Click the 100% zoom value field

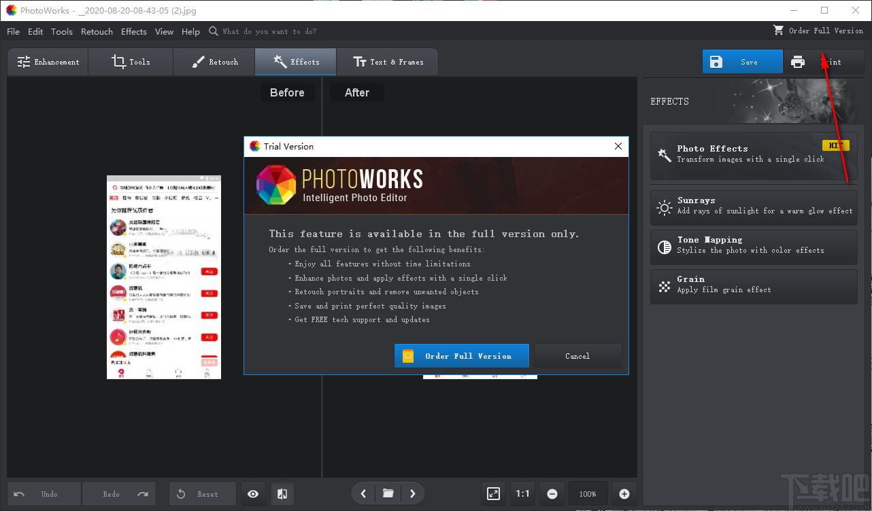tap(588, 494)
